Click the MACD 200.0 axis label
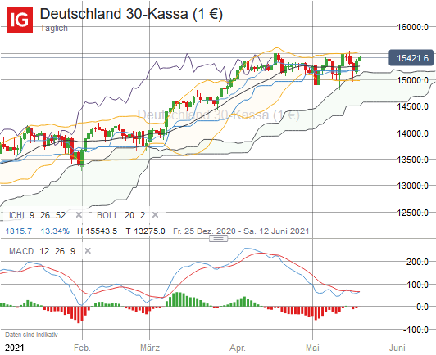 tap(417, 262)
